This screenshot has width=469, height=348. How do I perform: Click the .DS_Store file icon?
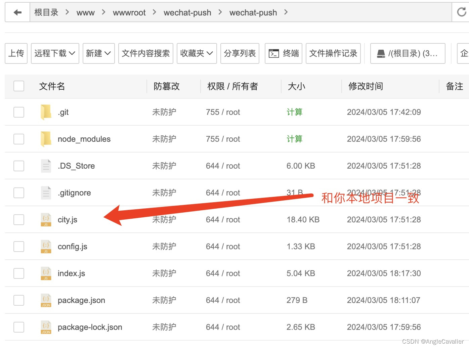point(46,166)
